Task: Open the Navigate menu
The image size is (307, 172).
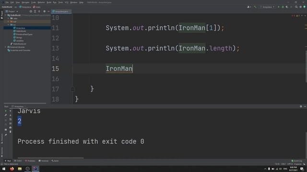Action: [x=25, y=2]
